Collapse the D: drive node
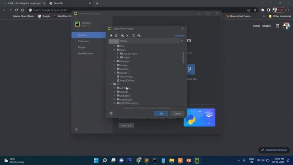The height and width of the screenshot is (165, 293). (111, 84)
